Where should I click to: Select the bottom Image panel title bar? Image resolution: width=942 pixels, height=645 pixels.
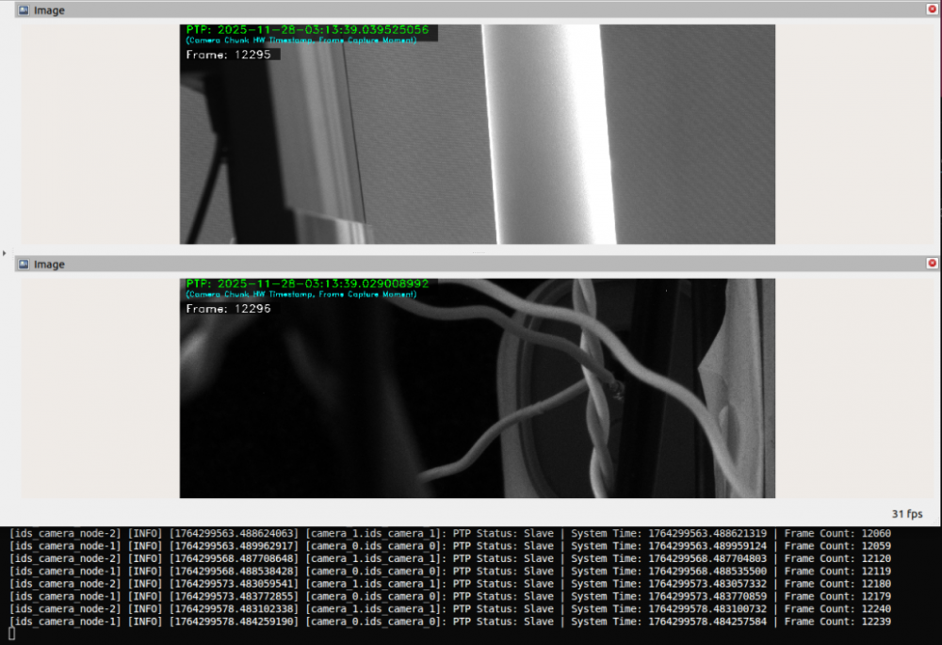[x=471, y=265]
